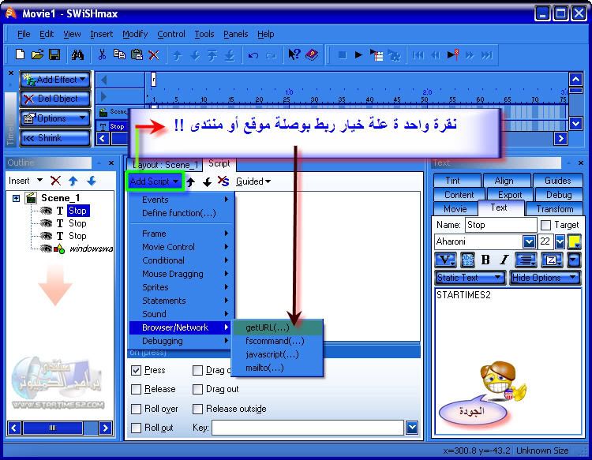Click the What's This help cursor icon
Viewport: 592px width, 460px height.
(x=294, y=54)
